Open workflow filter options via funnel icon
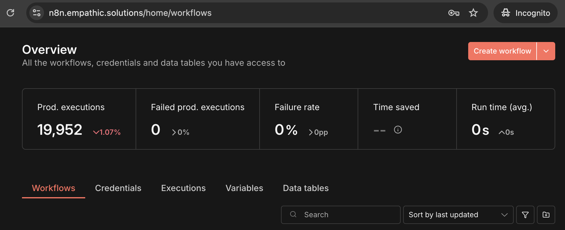 pyautogui.click(x=525, y=214)
